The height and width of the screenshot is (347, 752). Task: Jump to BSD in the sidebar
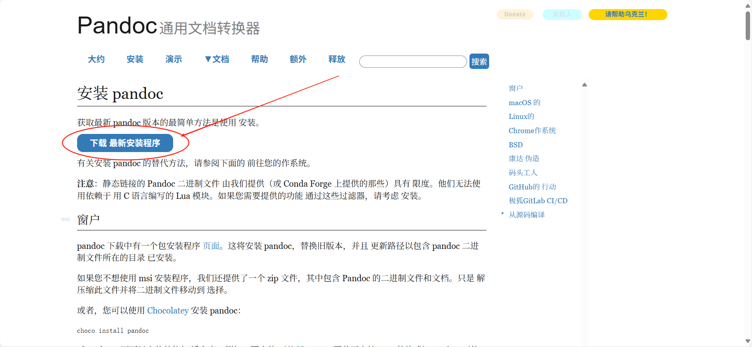click(x=515, y=145)
